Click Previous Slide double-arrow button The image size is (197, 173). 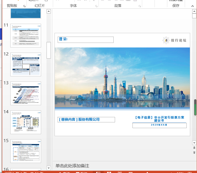[194, 148]
